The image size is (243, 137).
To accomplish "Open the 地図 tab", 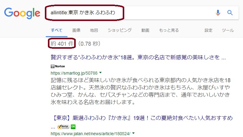I will [94, 30].
